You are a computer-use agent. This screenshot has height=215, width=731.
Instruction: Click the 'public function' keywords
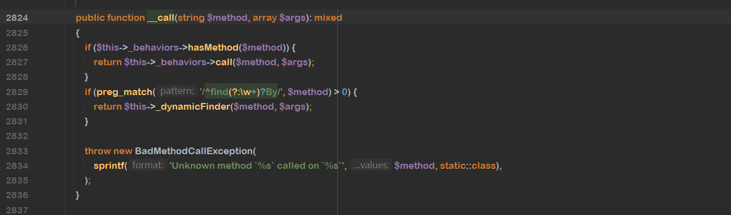pyautogui.click(x=110, y=18)
